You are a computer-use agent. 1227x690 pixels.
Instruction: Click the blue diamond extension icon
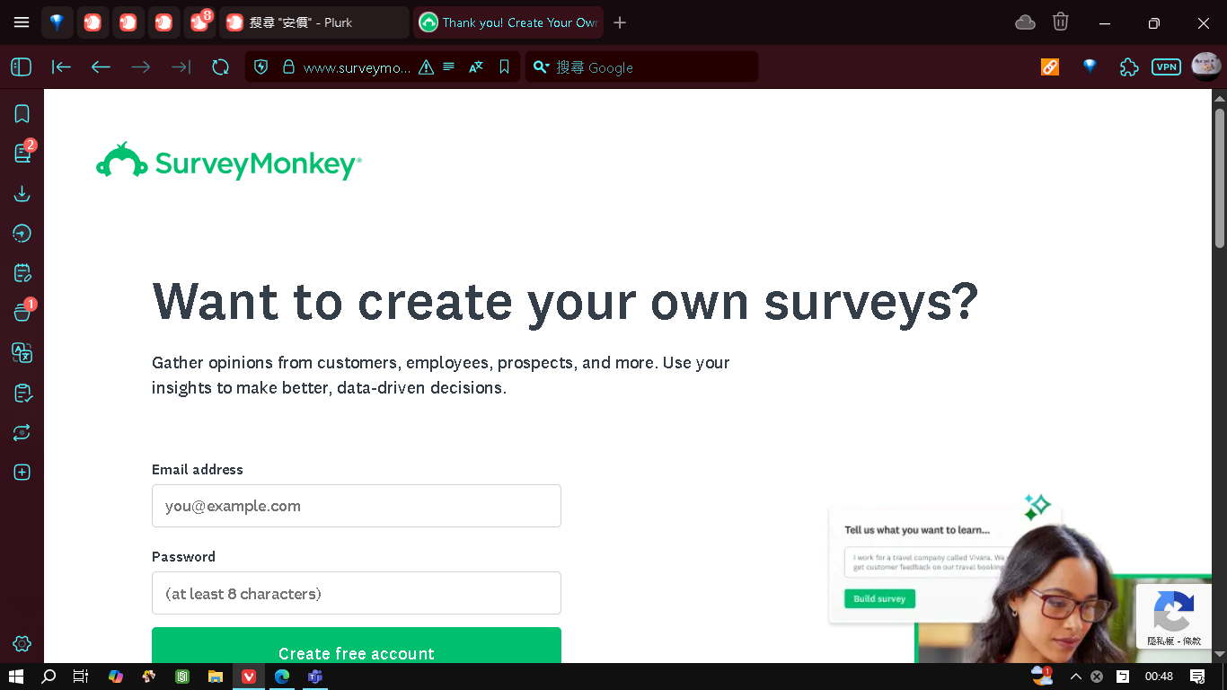[1090, 66]
